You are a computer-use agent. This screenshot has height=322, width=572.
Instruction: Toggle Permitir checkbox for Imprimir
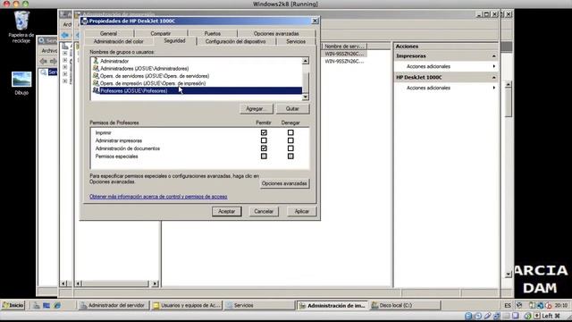(264, 132)
